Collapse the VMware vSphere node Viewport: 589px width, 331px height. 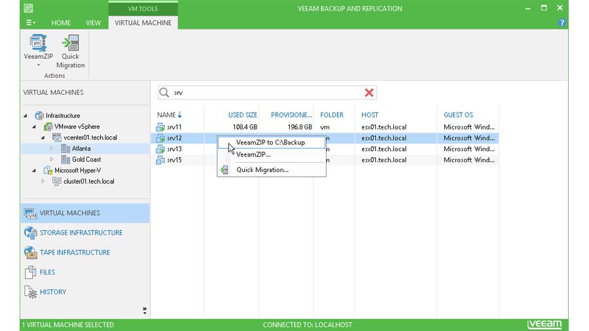[x=34, y=126]
